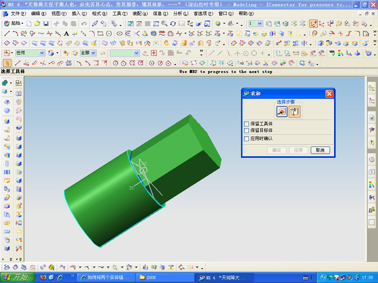378x283 pixels.
Task: Click the undo arrow icon
Action: click(x=84, y=23)
